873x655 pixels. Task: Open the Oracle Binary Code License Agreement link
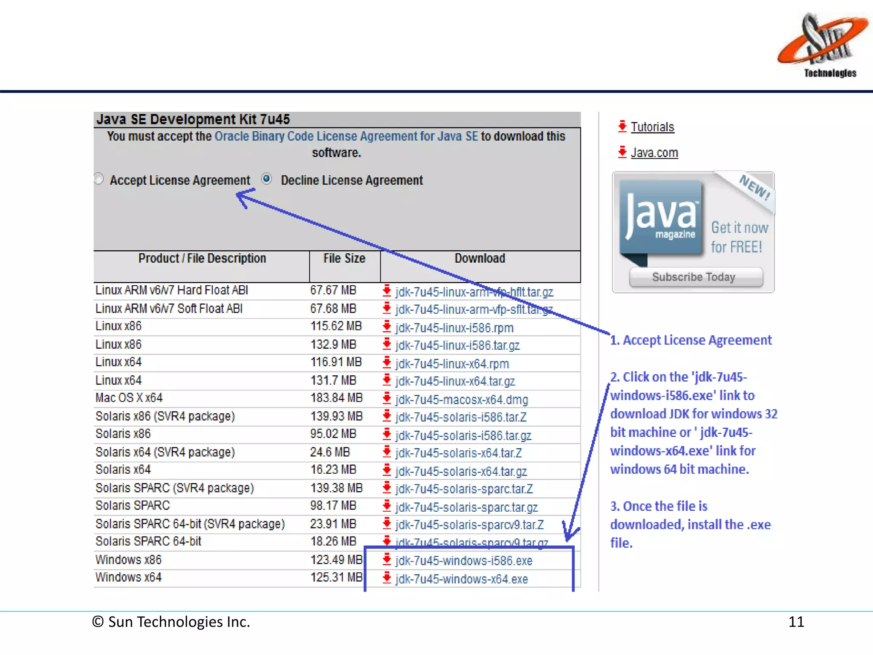pyautogui.click(x=346, y=136)
